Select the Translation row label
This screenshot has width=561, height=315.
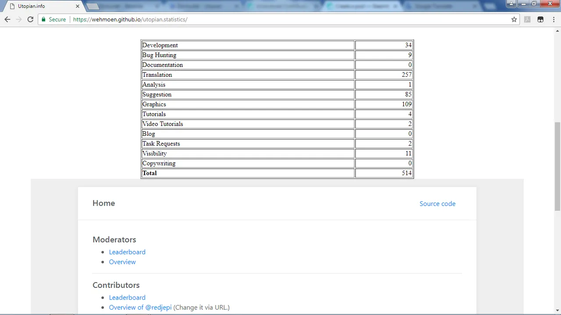click(157, 75)
